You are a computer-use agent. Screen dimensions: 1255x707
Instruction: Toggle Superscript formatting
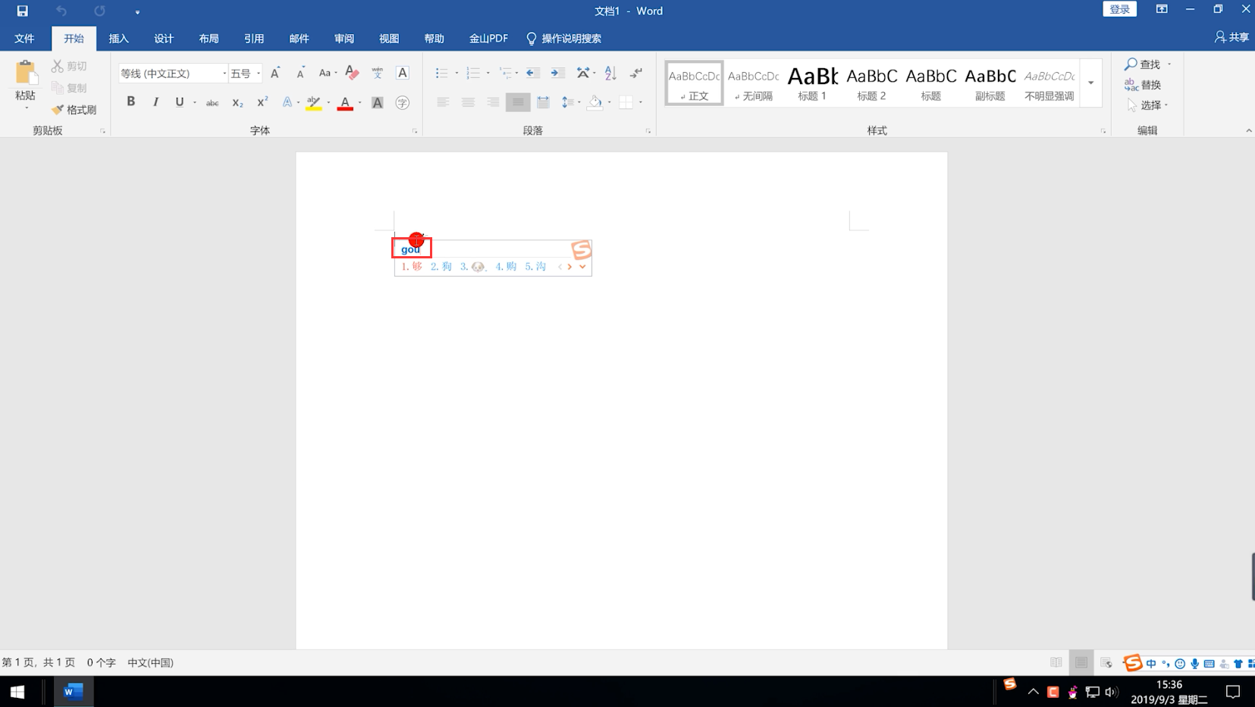(x=262, y=102)
